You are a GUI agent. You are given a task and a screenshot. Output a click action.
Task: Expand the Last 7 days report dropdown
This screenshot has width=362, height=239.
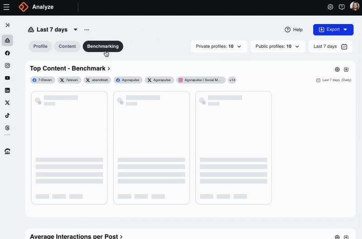tap(76, 29)
